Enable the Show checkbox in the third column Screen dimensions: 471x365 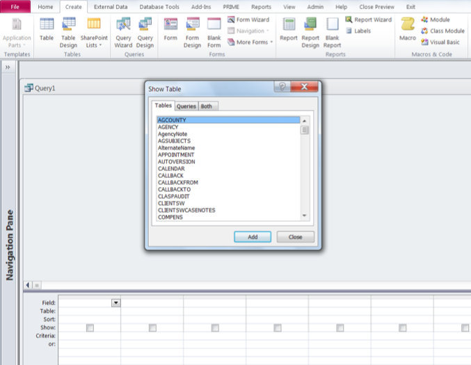click(215, 327)
